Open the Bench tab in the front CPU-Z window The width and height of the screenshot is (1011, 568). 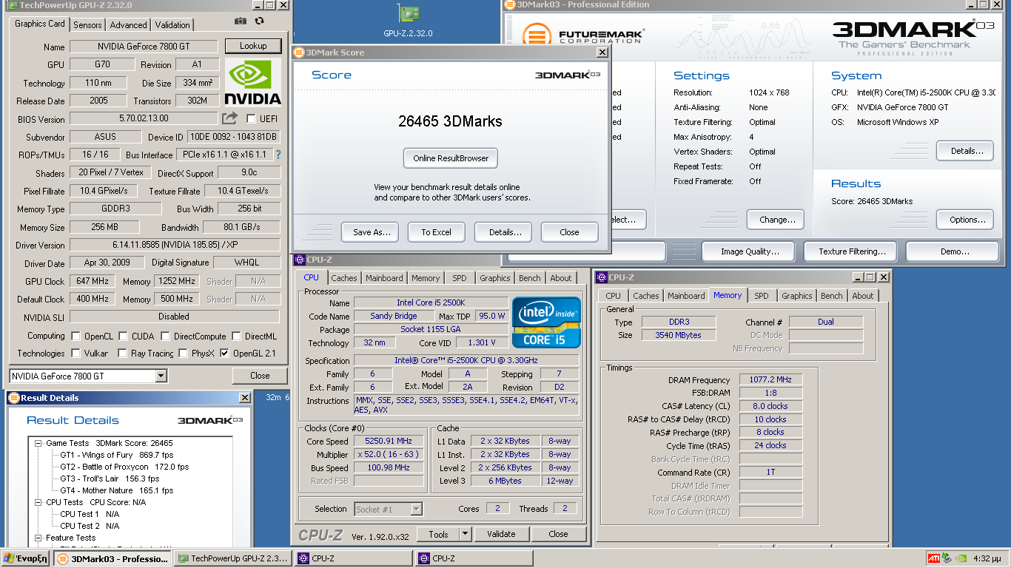(x=530, y=278)
